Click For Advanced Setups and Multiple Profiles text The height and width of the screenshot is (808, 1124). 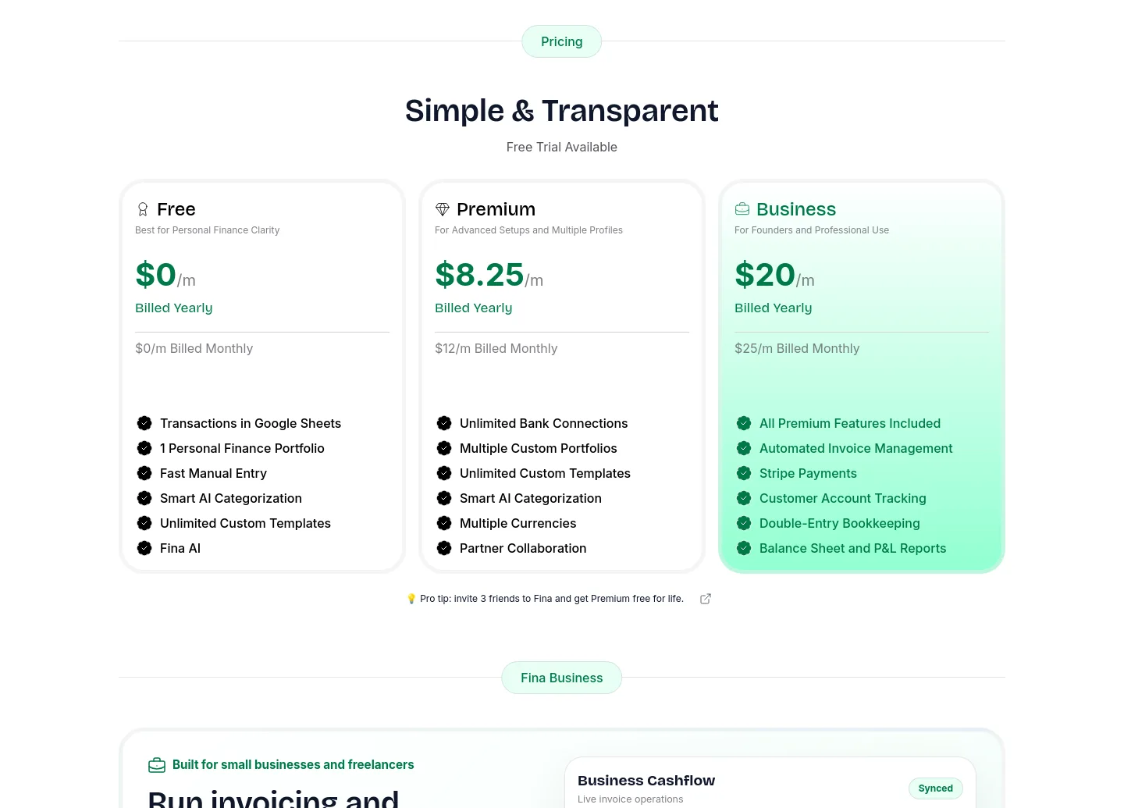[528, 230]
